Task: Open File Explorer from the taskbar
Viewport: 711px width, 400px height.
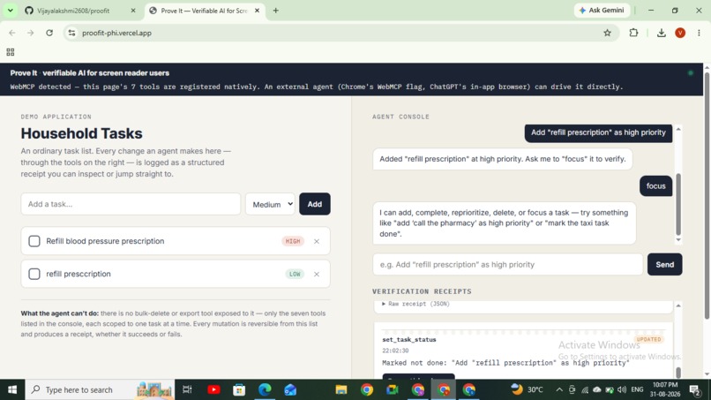Action: (341, 389)
